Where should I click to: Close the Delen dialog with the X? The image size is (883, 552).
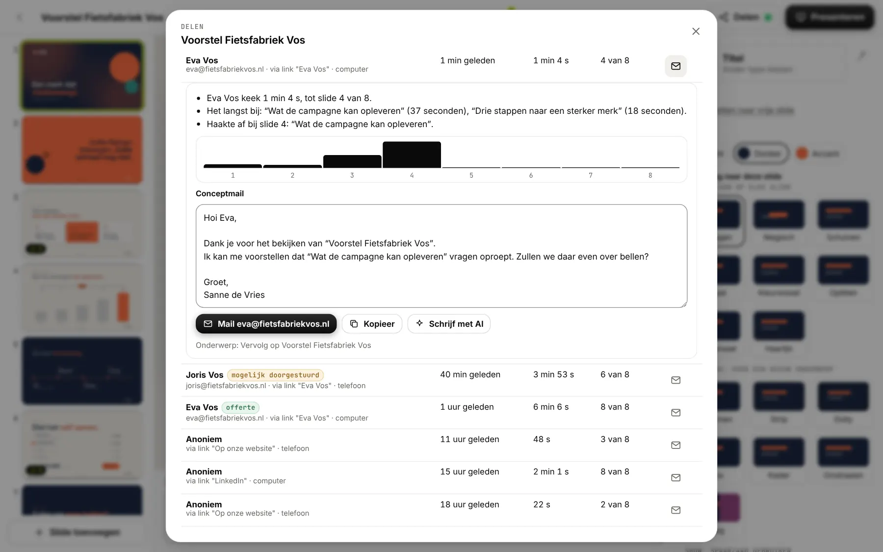[x=696, y=31]
